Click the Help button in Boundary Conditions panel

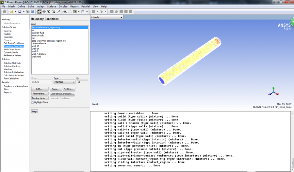34,111
